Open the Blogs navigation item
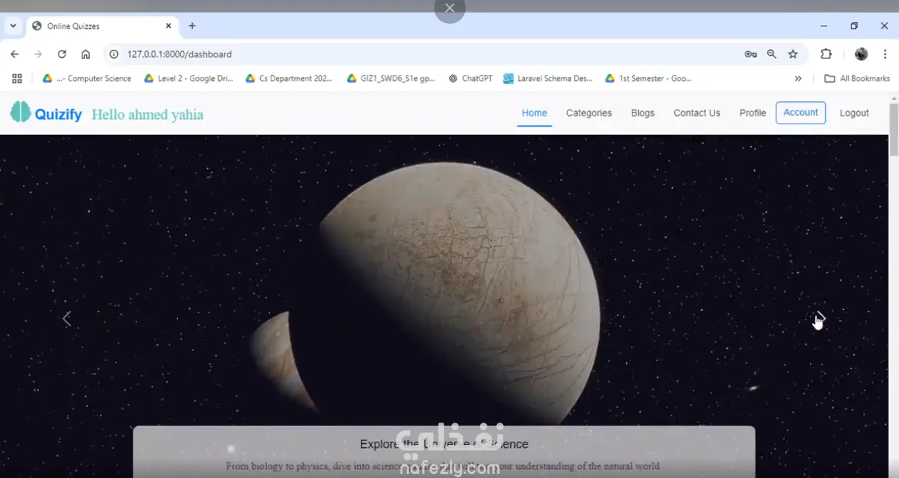This screenshot has width=899, height=478. click(x=643, y=113)
